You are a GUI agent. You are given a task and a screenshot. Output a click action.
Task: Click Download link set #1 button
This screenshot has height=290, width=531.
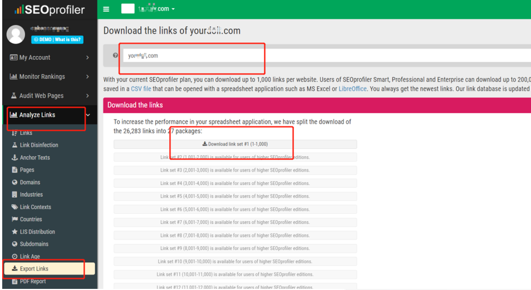[x=235, y=144]
